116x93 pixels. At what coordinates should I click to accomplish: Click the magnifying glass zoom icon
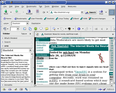click(x=54, y=29)
